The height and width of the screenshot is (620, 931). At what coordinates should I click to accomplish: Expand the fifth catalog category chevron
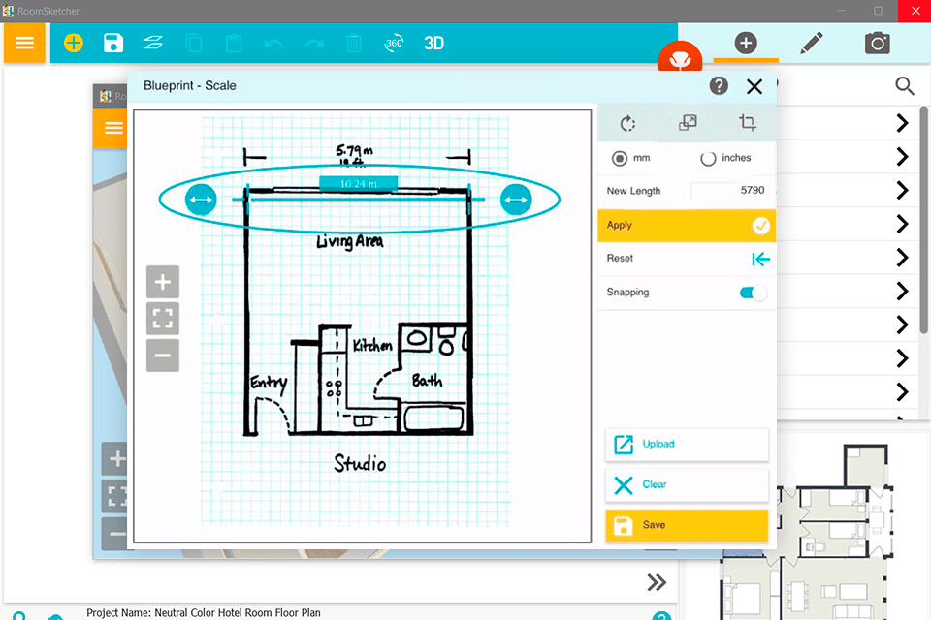coord(903,258)
